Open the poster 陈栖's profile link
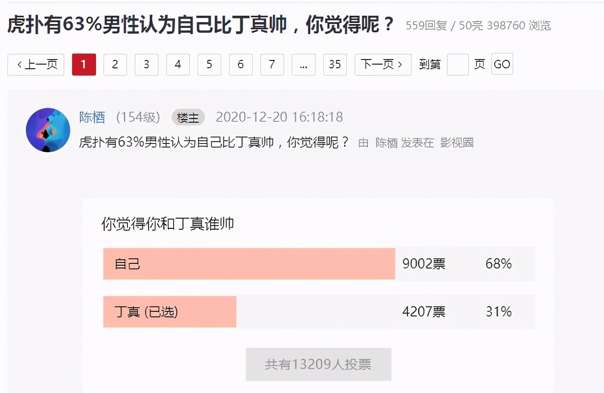604x393 pixels. (92, 117)
